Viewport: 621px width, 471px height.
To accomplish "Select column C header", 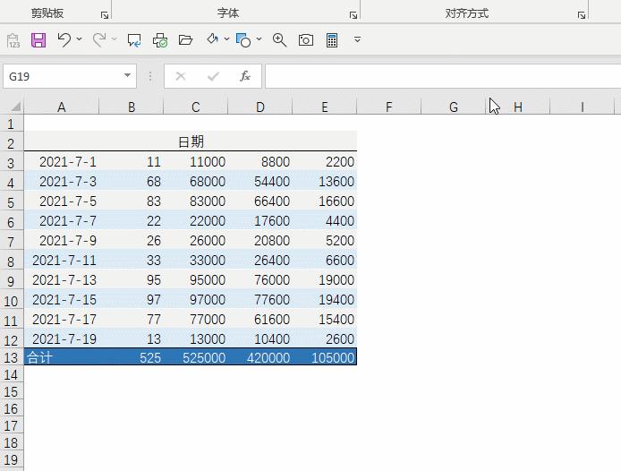I will click(x=195, y=107).
